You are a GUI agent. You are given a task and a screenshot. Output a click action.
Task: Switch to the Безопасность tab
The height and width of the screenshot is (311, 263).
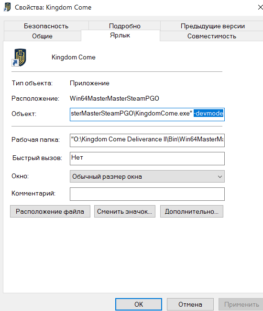click(46, 26)
